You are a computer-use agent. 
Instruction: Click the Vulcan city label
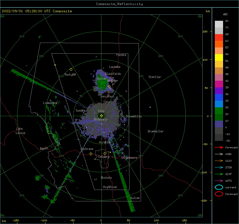tap(135, 198)
